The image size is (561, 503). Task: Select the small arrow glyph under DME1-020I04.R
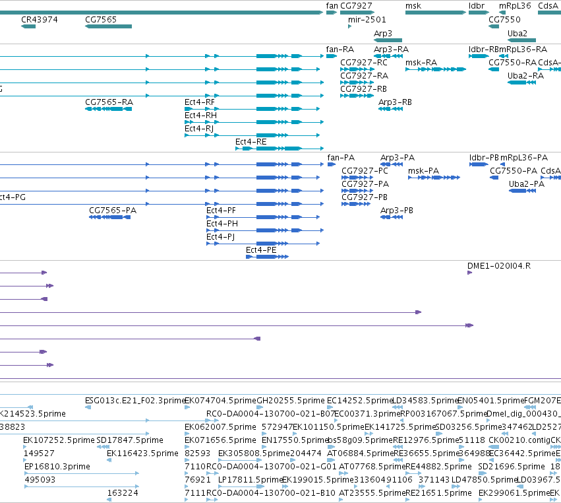coord(470,273)
